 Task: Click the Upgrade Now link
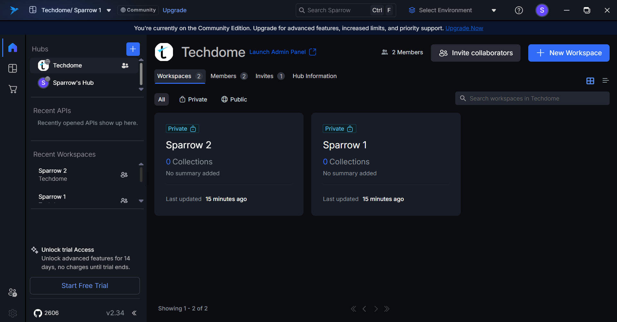(464, 28)
